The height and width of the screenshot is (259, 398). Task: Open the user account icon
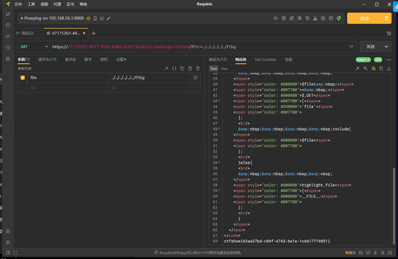pos(8,231)
